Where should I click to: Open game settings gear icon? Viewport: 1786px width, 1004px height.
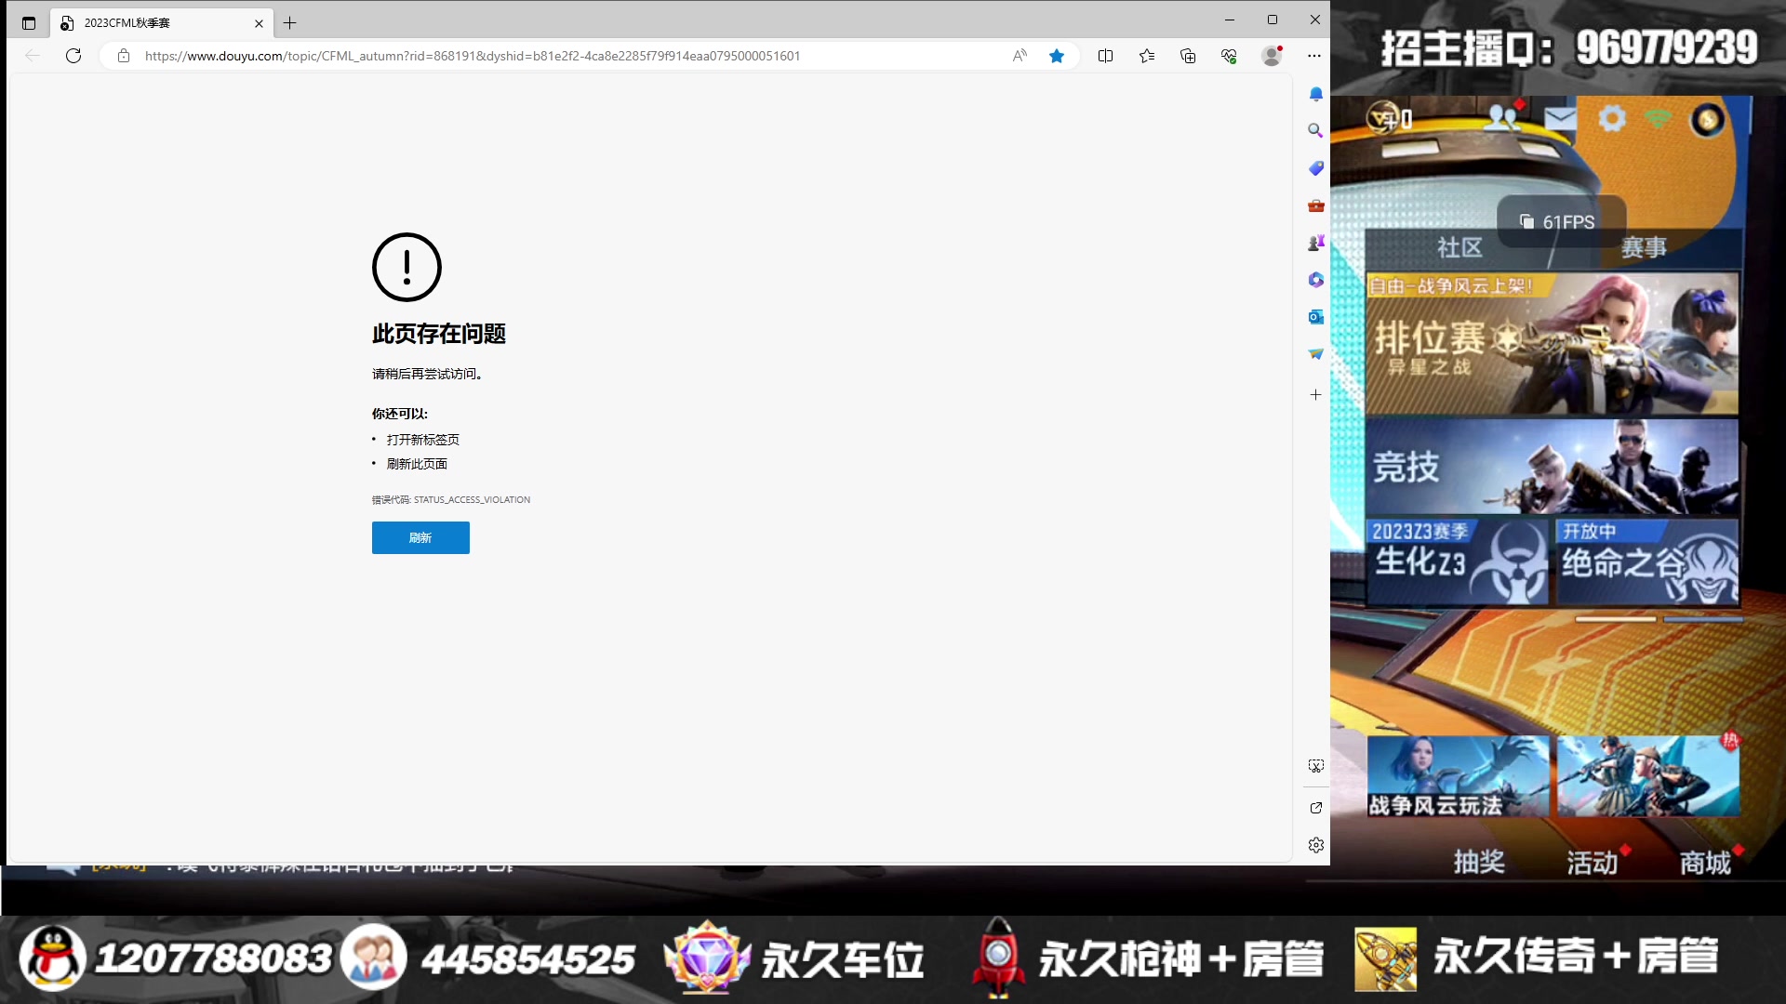tap(1612, 118)
